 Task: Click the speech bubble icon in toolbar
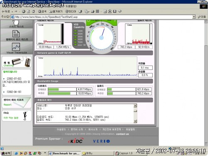tap(120, 11)
